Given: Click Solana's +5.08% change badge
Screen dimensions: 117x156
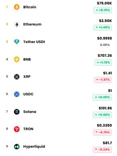Looking at the screenshot, I should click(102, 115).
